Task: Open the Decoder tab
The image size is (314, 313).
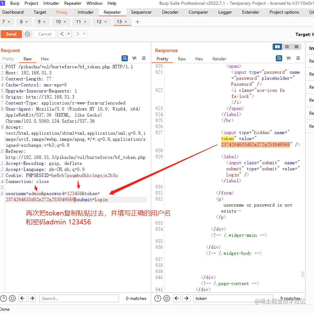Action: click(170, 12)
